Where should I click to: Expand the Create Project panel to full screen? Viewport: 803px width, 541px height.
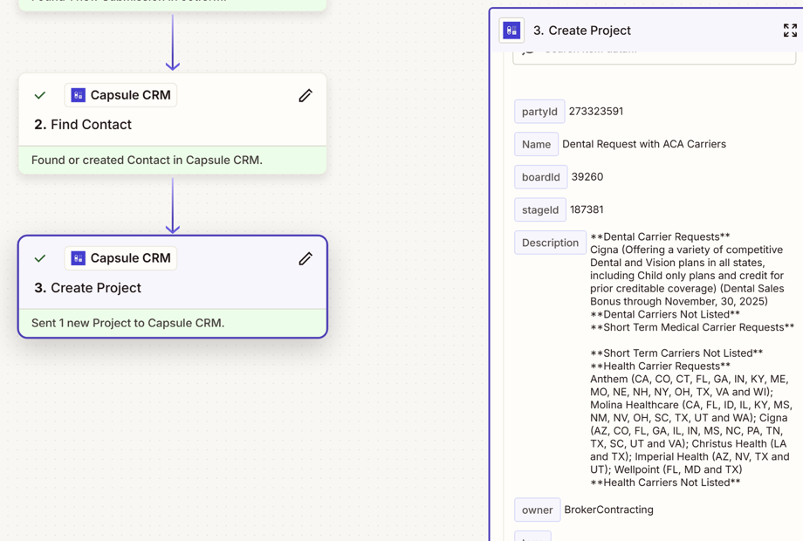(789, 31)
